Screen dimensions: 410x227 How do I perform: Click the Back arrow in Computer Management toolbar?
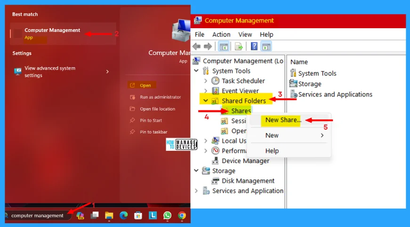[196, 47]
